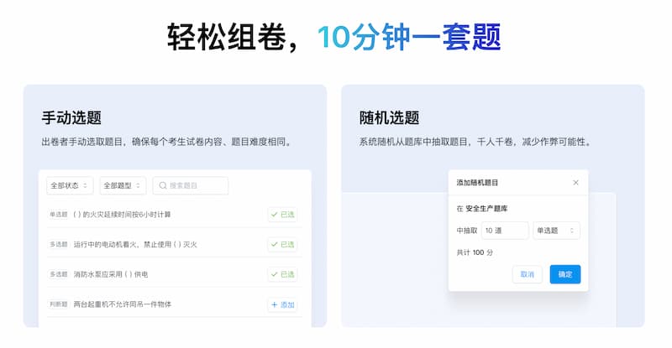The image size is (672, 348).
Task: Click the 10 道 question count field
Action: 505,231
